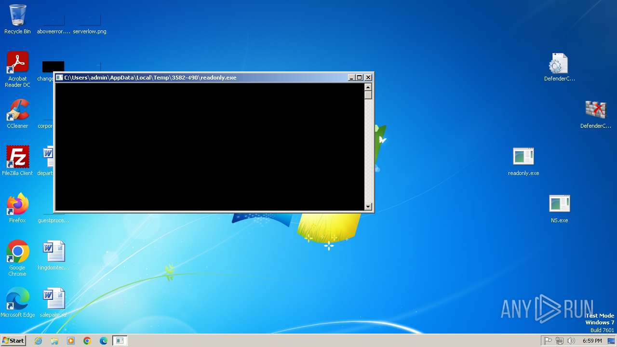Close the readonly.exe console window
The width and height of the screenshot is (617, 347).
[x=368, y=77]
